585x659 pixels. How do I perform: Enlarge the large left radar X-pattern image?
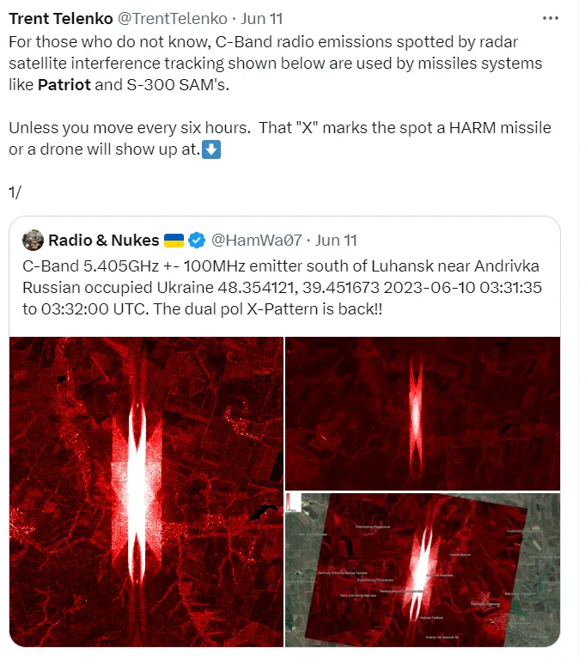(146, 491)
